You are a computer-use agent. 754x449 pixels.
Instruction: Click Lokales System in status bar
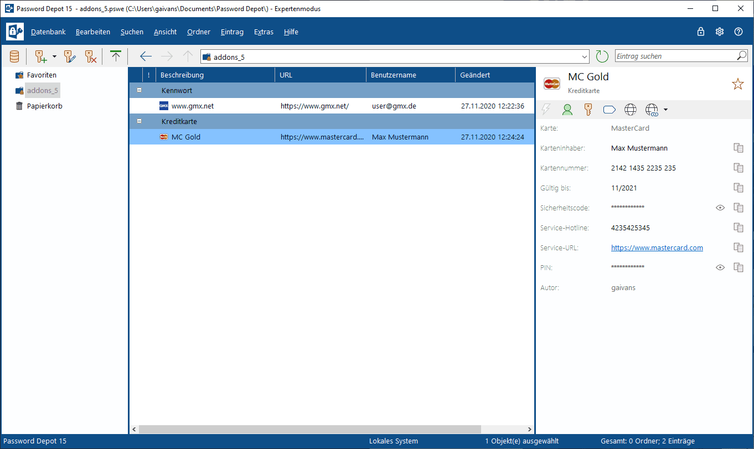[394, 441]
